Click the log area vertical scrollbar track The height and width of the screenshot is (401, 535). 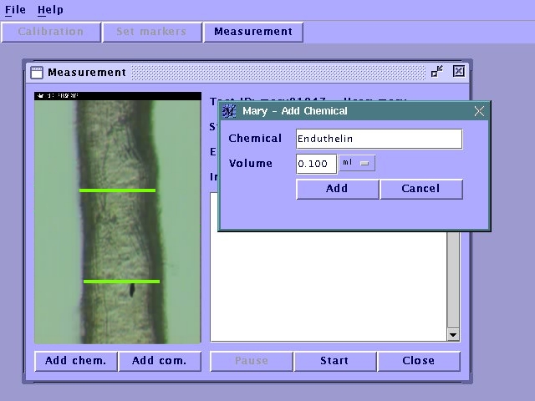[453, 281]
